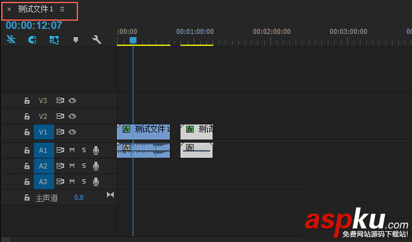
Task: Hide track V1 with eye icon
Action: click(72, 132)
